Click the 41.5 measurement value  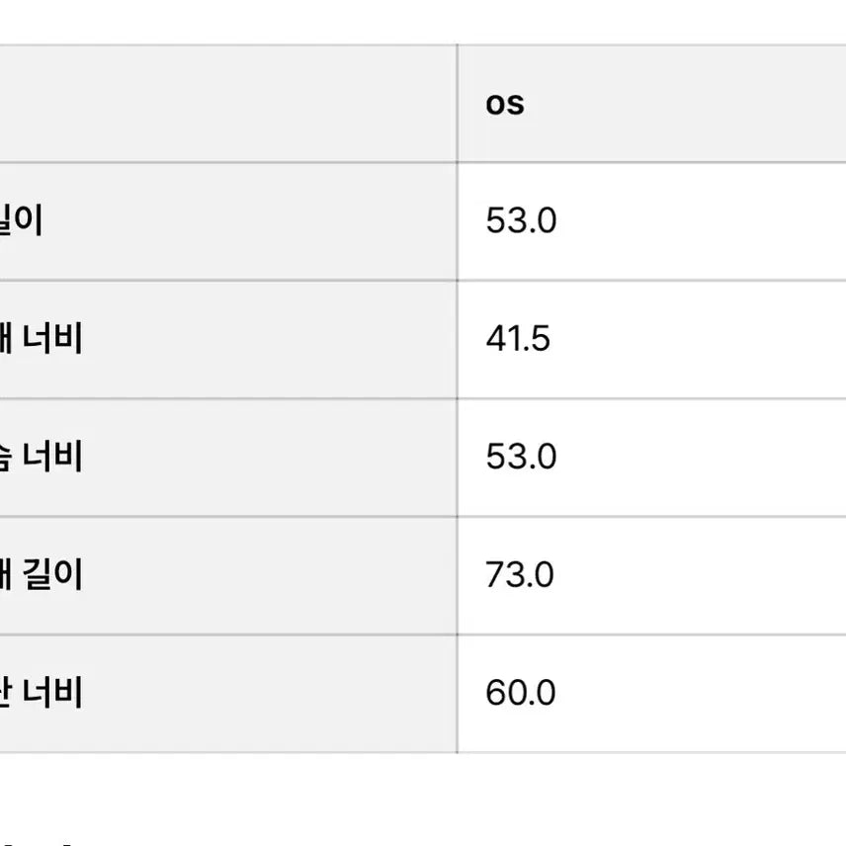point(518,339)
